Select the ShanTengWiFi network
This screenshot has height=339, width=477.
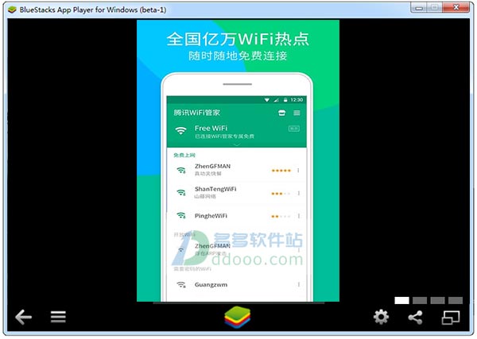coord(236,193)
